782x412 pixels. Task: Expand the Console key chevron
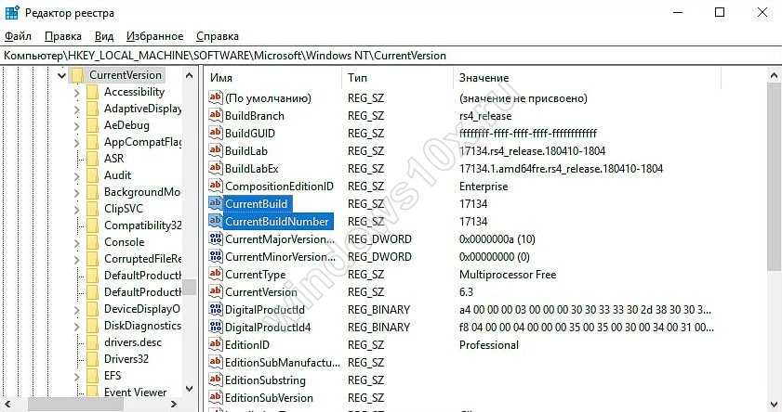point(77,242)
